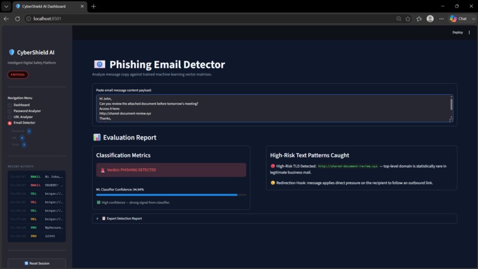Open the Streamlit three-dot options menu
Image resolution: width=478 pixels, height=269 pixels.
coord(469,33)
